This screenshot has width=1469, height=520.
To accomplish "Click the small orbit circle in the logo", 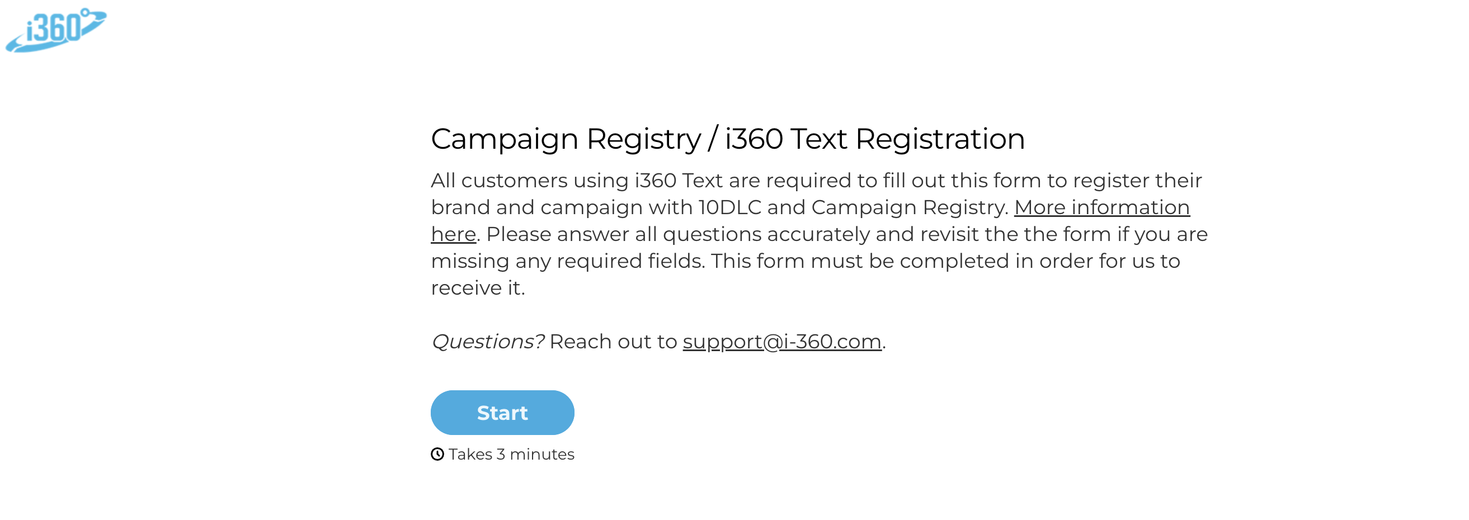I will (x=85, y=11).
